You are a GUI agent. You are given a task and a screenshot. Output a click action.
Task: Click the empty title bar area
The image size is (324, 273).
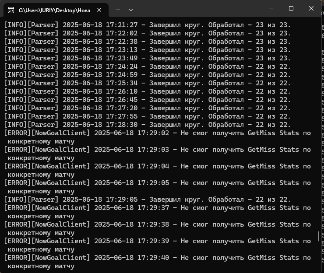click(197, 9)
